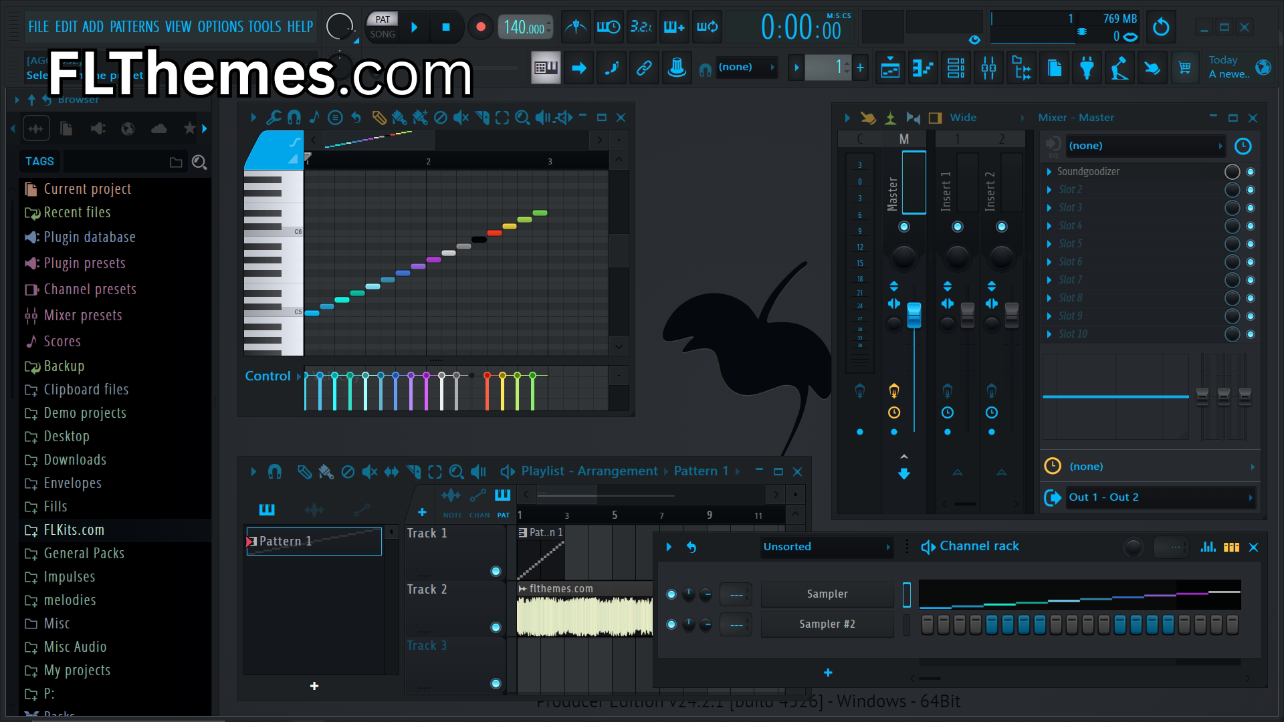Image resolution: width=1284 pixels, height=722 pixels.
Task: Open the Unsorted channel filter dropdown
Action: (x=827, y=547)
